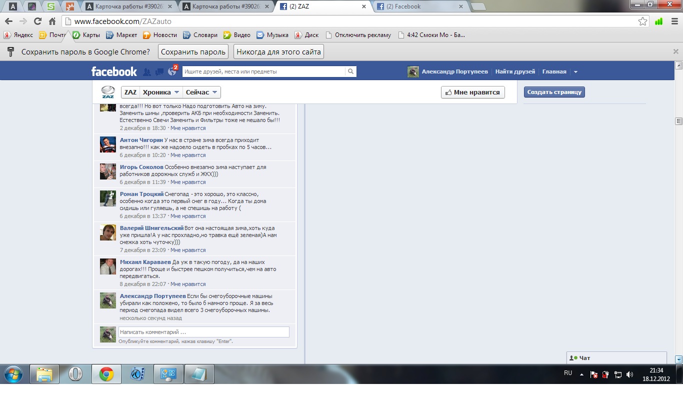Click the Мне нравится page button
Image resolution: width=683 pixels, height=396 pixels.
pos(473,92)
